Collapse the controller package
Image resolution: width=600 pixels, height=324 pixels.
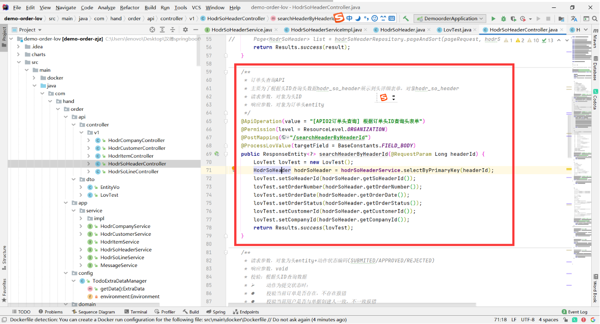coord(73,125)
